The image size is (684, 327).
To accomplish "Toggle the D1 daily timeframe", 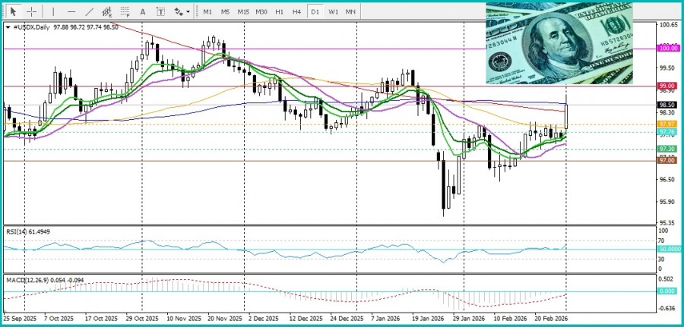I will point(315,12).
